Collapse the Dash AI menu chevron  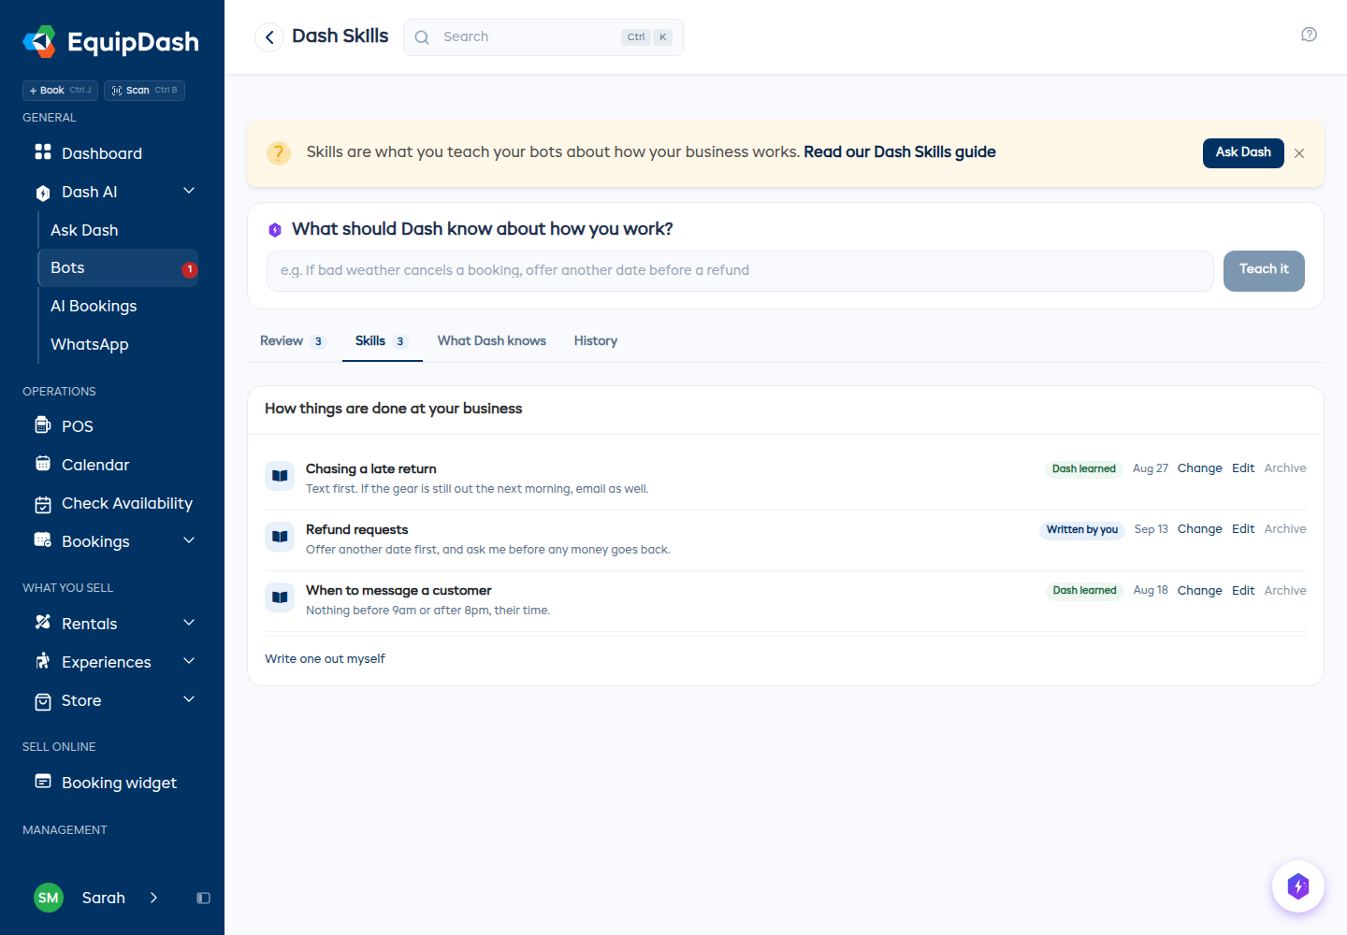(x=189, y=191)
